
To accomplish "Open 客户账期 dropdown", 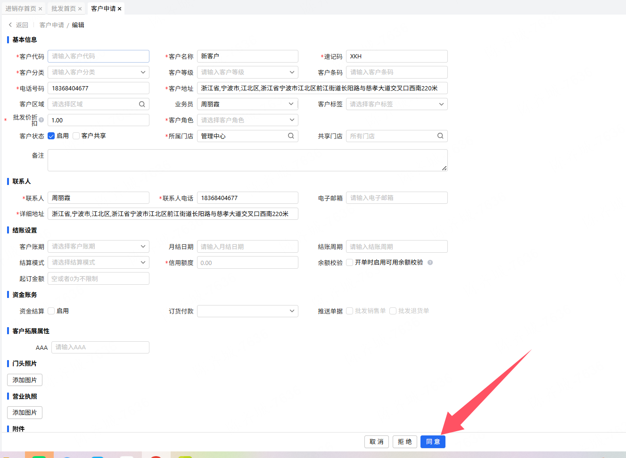I will tap(99, 246).
